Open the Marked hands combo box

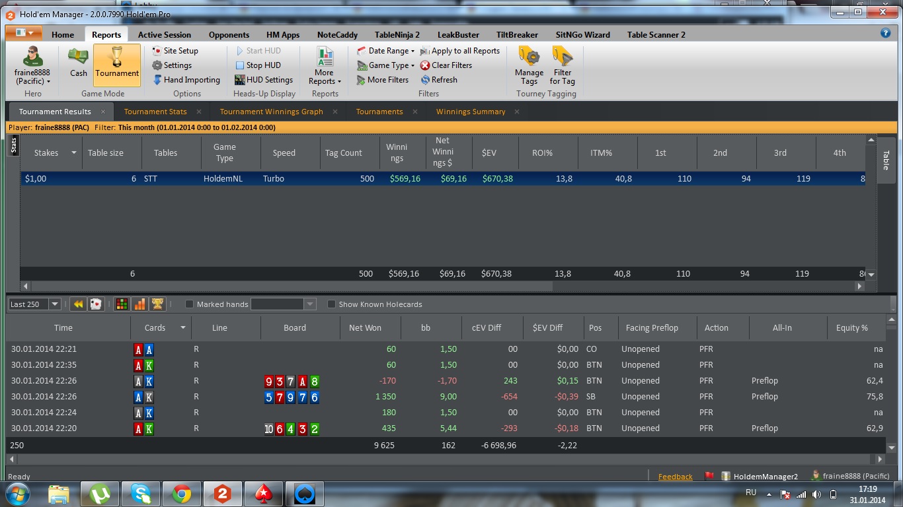coord(284,304)
